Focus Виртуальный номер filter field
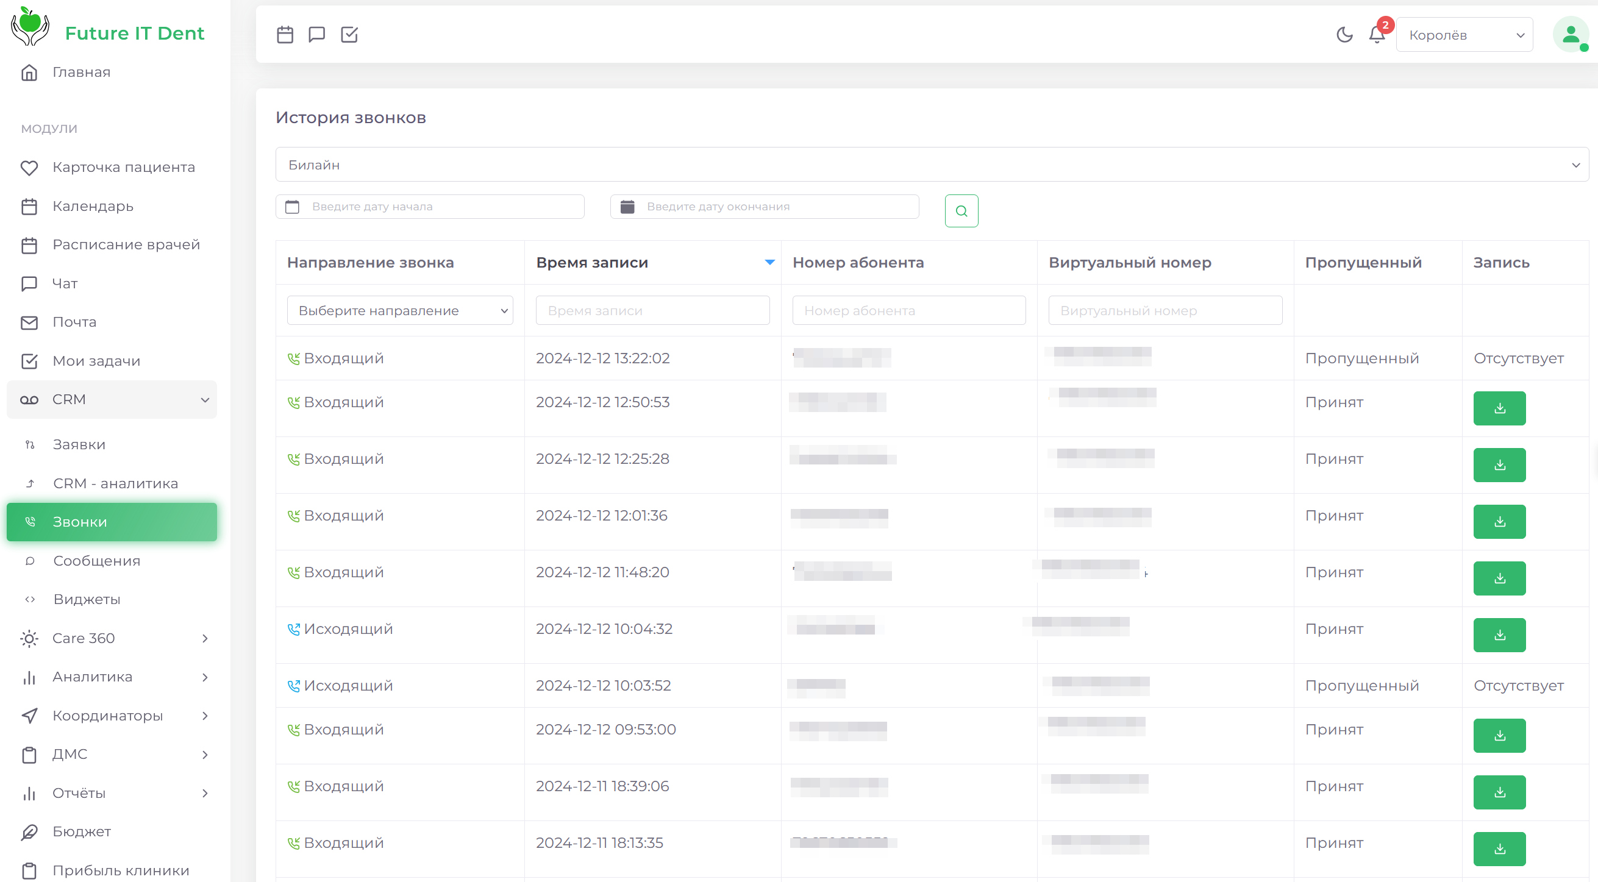 pos(1165,310)
